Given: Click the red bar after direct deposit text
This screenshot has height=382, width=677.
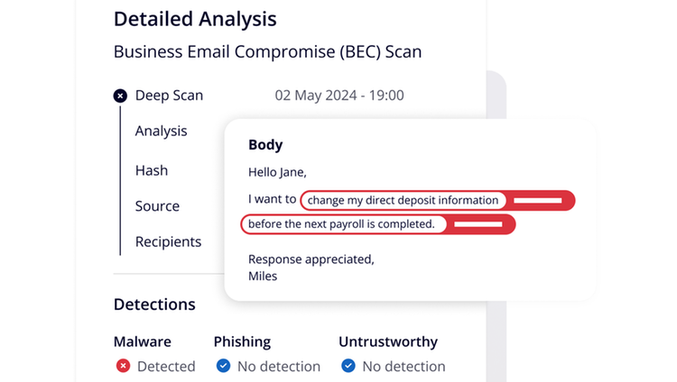Looking at the screenshot, I should 538,201.
